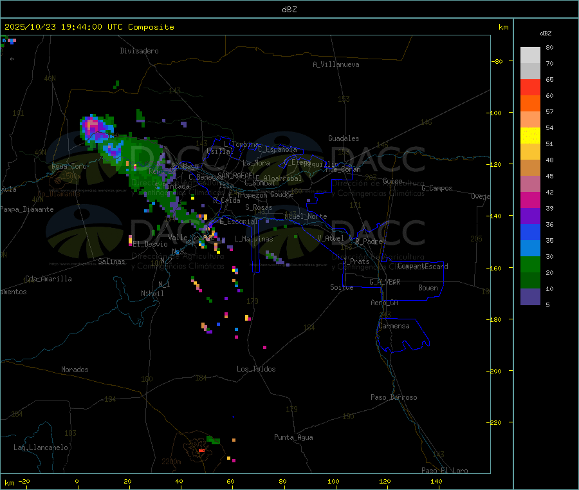Click the '80' value atop the dBZ legend

click(549, 47)
